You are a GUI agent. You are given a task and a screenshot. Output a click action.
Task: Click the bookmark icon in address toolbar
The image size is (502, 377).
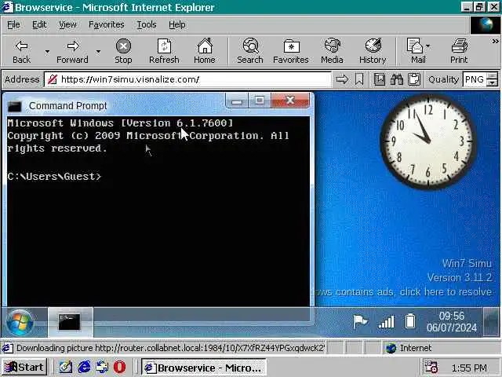click(x=359, y=79)
